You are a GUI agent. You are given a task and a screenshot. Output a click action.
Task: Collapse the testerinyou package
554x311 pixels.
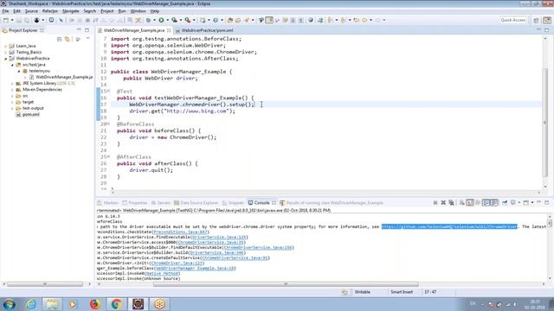(x=19, y=71)
